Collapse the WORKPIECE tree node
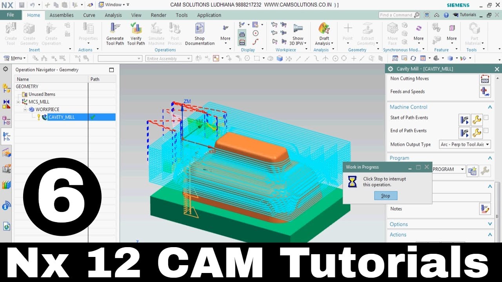This screenshot has width=502, height=282. (x=25, y=109)
